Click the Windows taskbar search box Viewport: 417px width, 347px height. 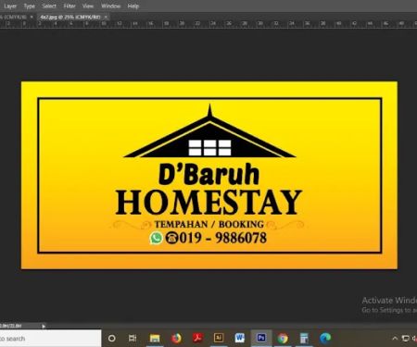[51, 339]
